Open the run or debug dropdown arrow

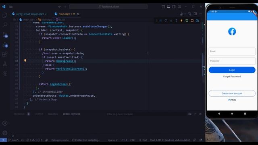185,14
